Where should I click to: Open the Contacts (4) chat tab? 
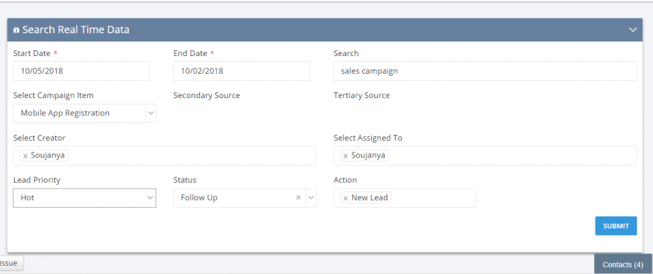(x=623, y=264)
